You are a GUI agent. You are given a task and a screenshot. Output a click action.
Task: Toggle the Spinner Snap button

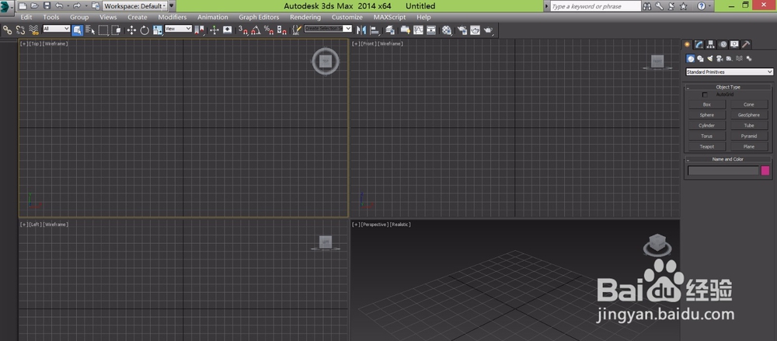(281, 30)
